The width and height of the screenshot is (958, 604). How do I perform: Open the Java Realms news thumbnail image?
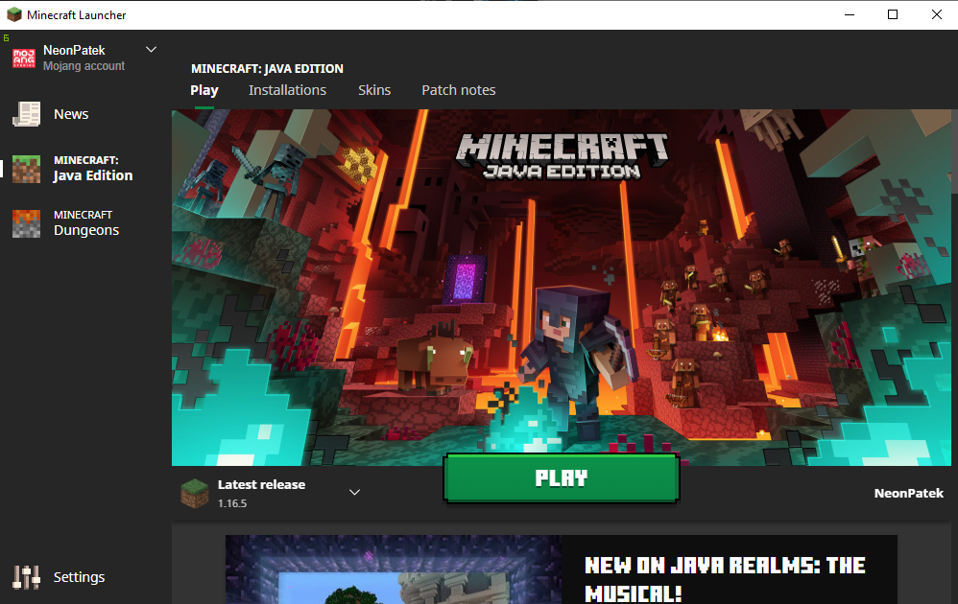point(393,569)
